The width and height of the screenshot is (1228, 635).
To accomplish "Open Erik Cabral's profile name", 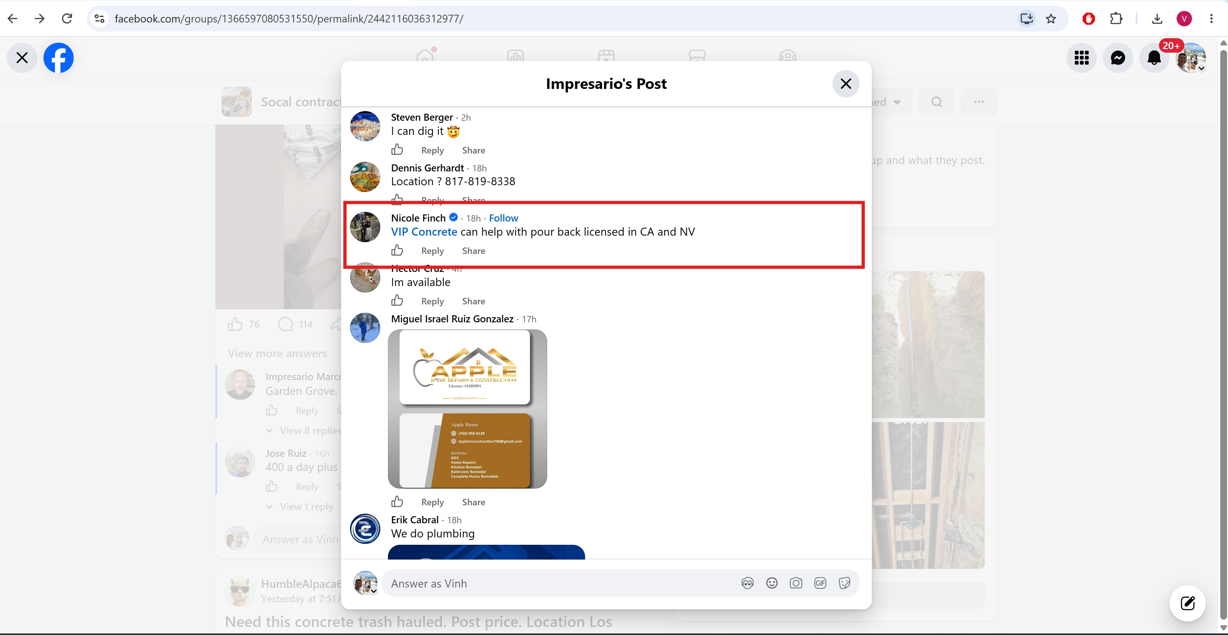I will pos(415,520).
